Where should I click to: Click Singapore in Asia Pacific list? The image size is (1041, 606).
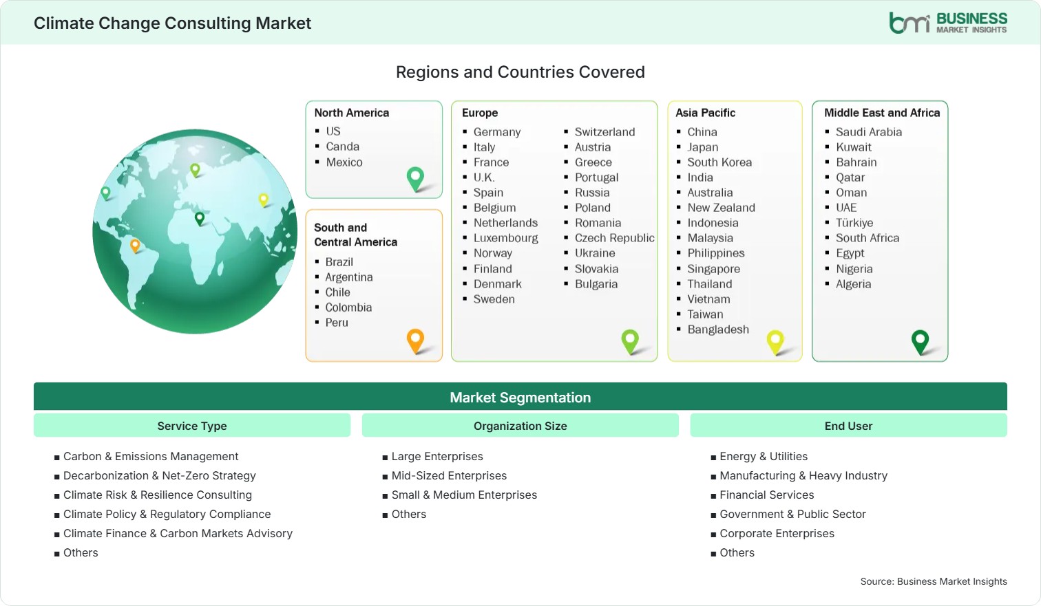pos(714,269)
